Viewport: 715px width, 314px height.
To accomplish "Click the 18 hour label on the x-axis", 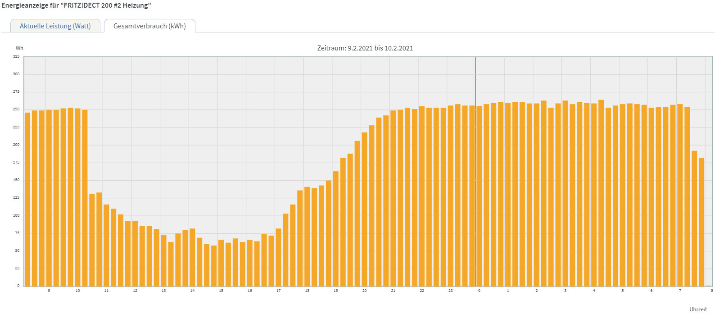I will pyautogui.click(x=307, y=291).
